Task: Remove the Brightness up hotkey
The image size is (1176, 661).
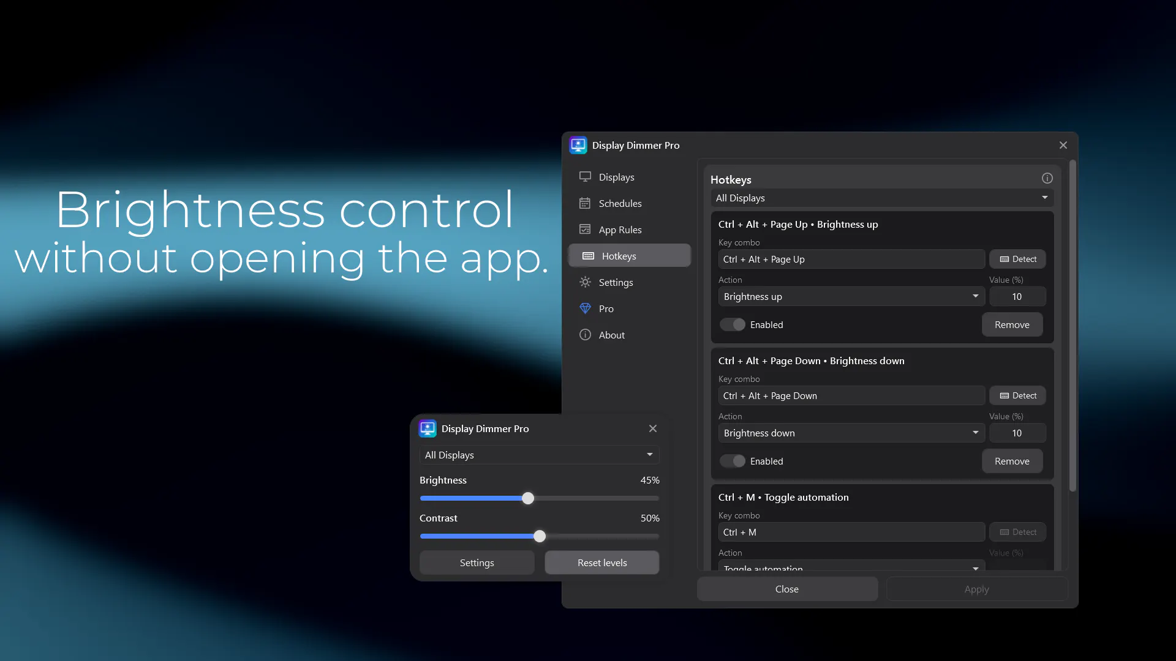Action: click(x=1012, y=324)
